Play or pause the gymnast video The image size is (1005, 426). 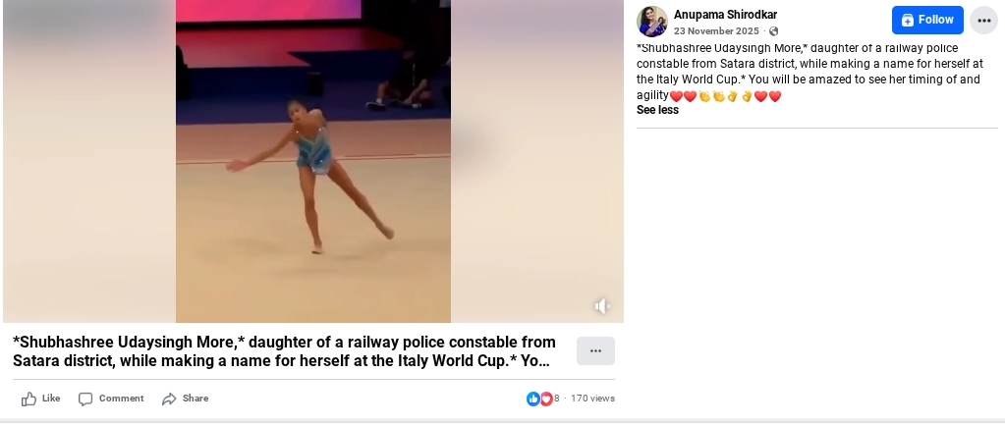click(313, 161)
